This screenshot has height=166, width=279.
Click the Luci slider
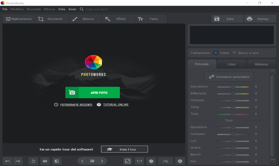point(233,141)
